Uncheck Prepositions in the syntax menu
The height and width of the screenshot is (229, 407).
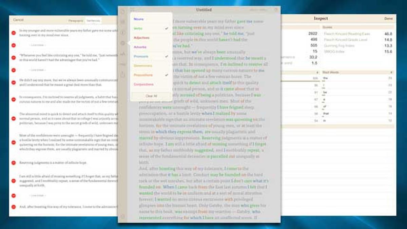click(151, 75)
